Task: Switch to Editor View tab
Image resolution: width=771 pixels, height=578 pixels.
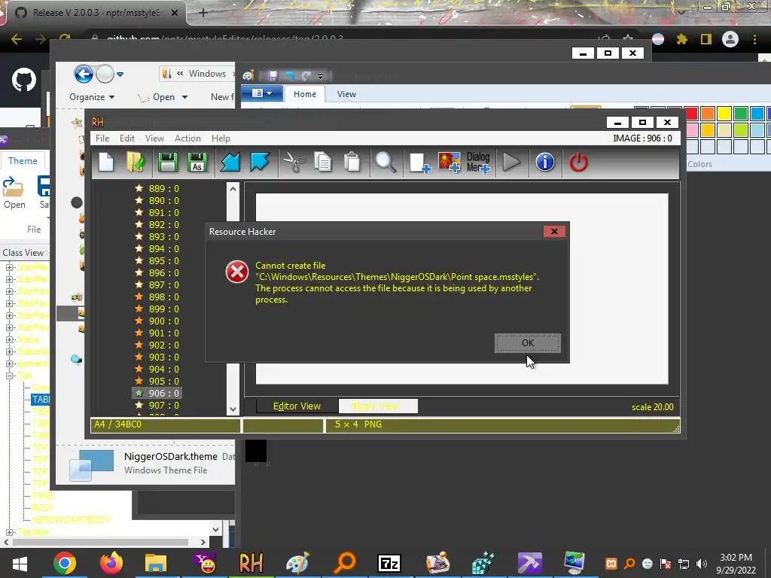Action: 297,406
